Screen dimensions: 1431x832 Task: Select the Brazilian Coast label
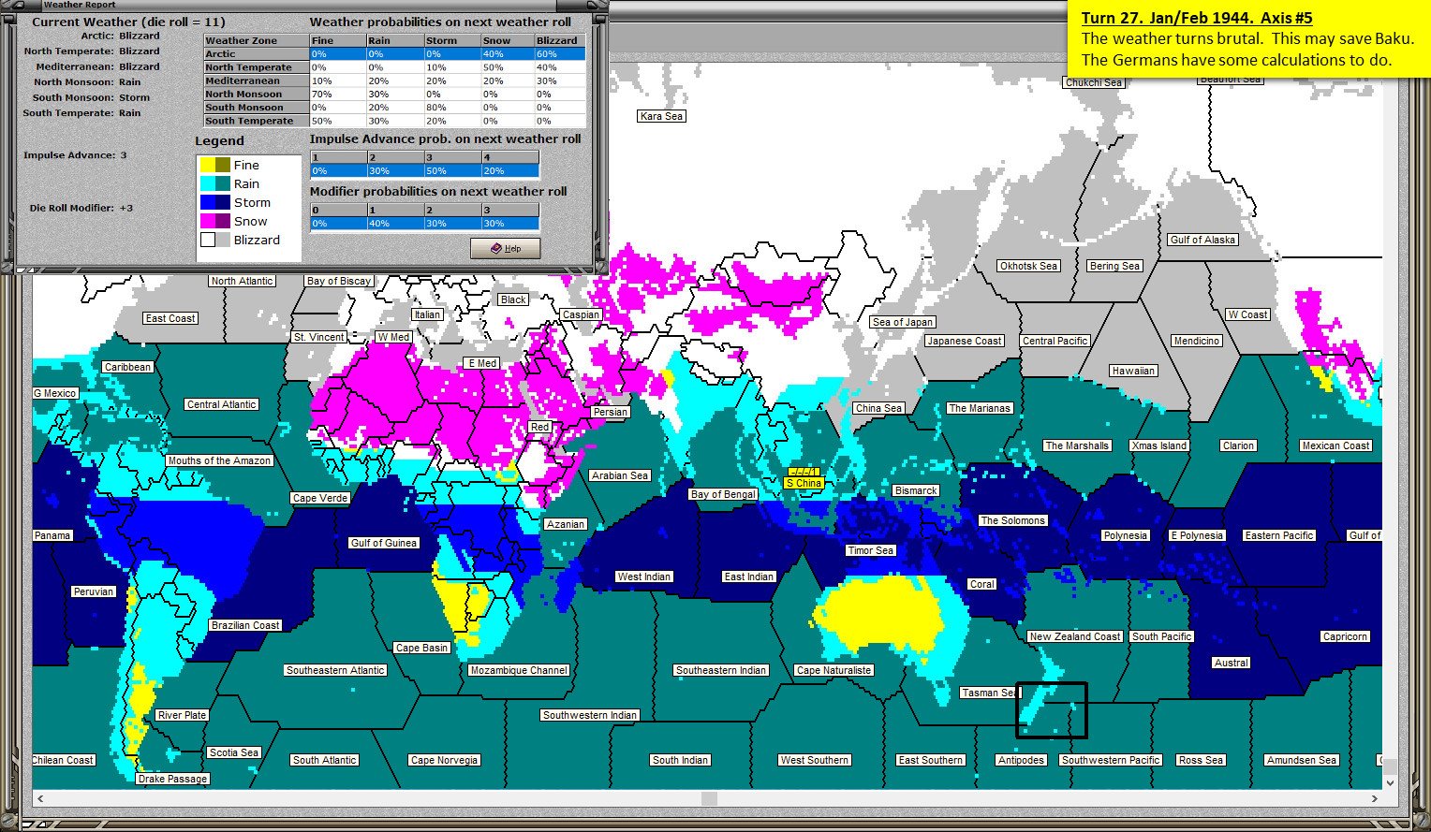coord(245,625)
